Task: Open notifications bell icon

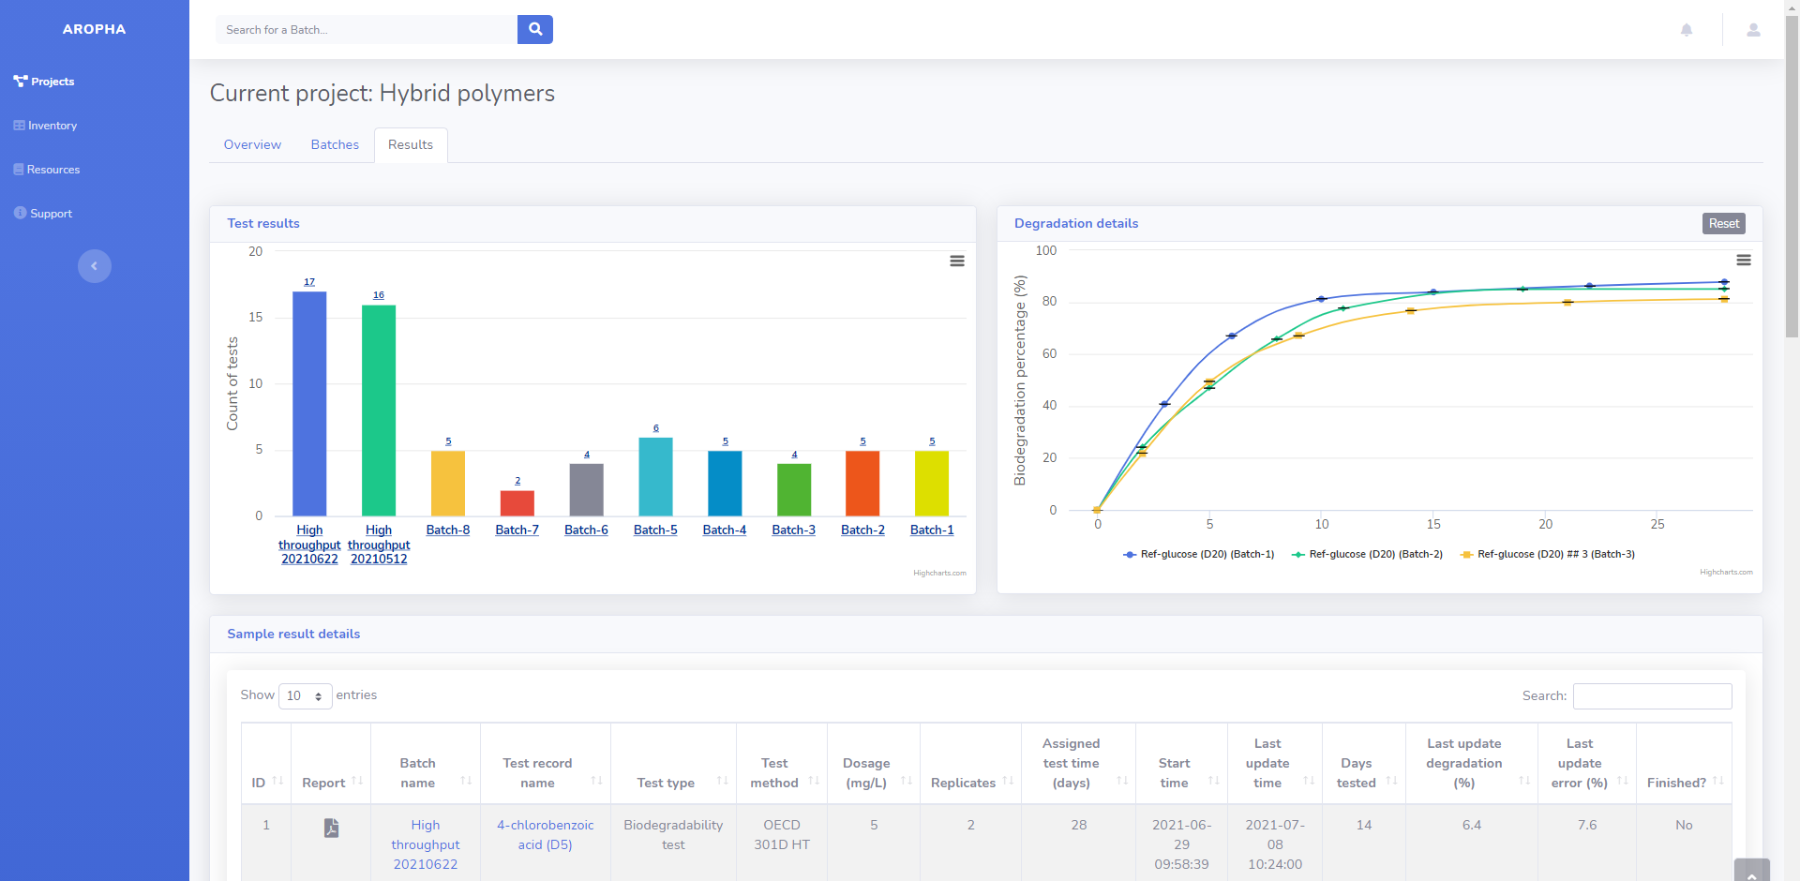Action: point(1687,30)
